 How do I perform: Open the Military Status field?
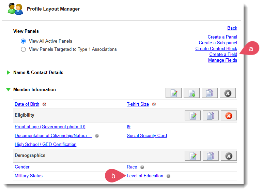click(29, 176)
